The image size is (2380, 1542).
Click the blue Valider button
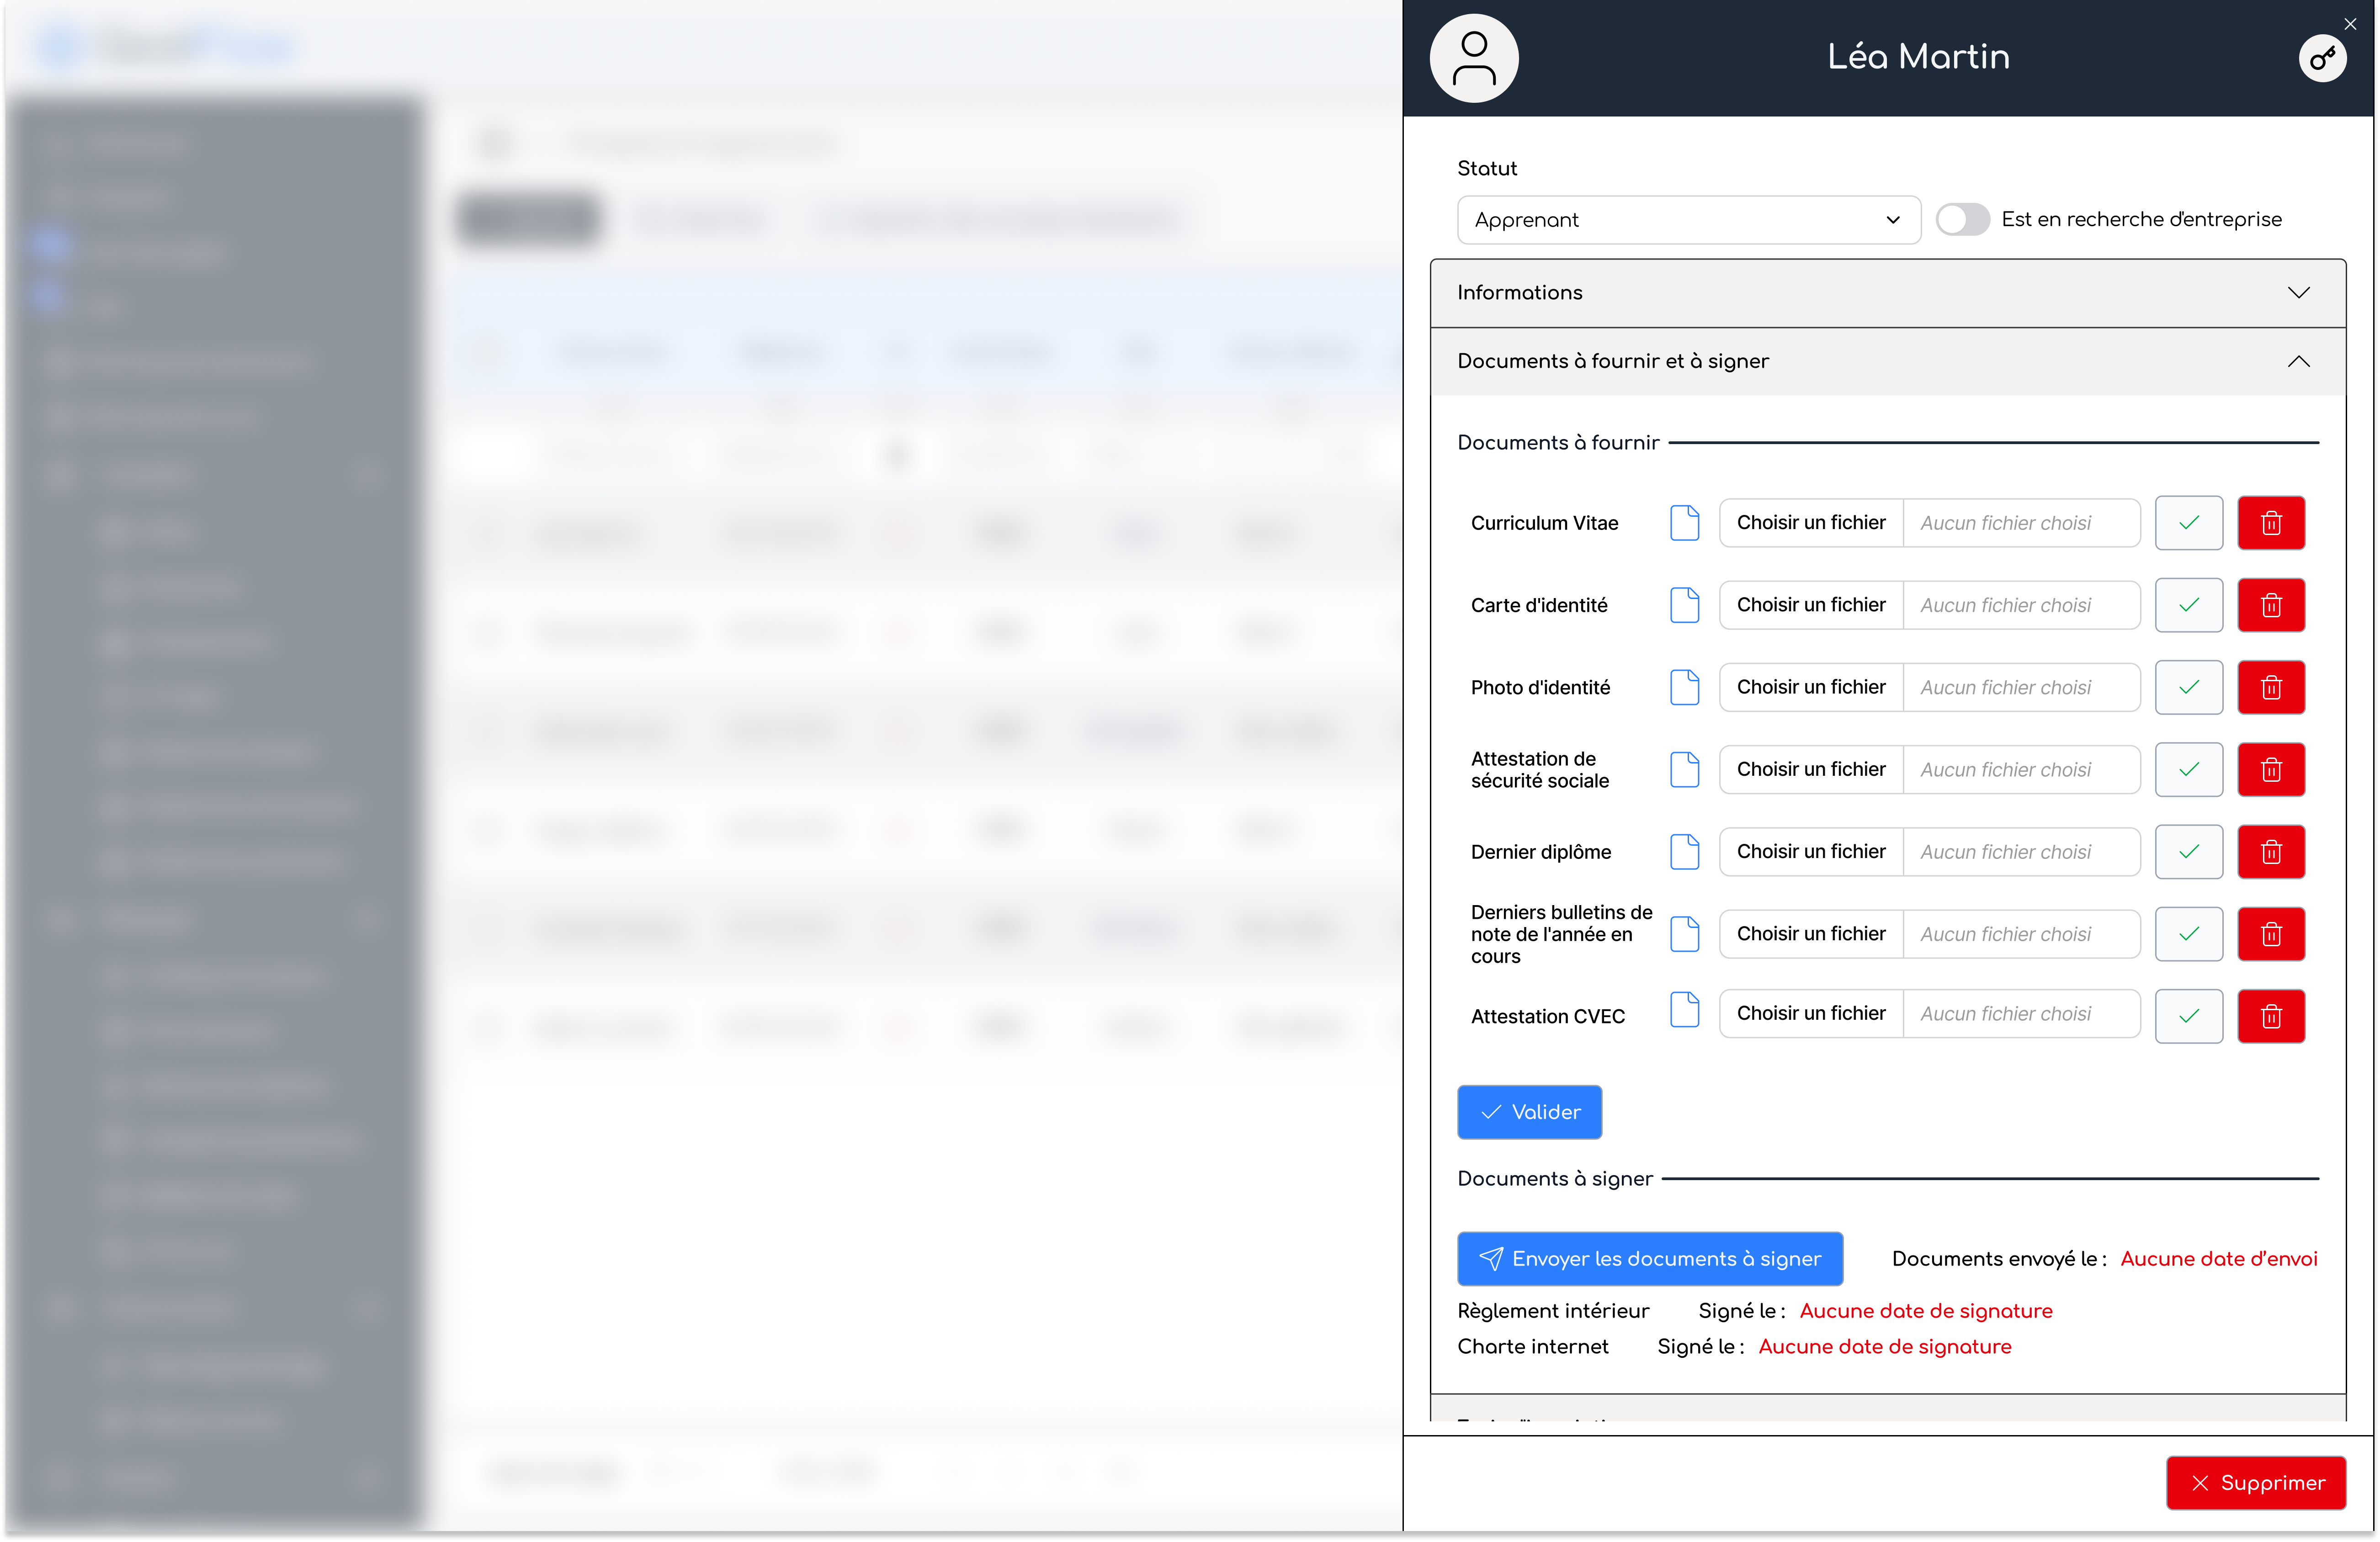[x=1529, y=1112]
